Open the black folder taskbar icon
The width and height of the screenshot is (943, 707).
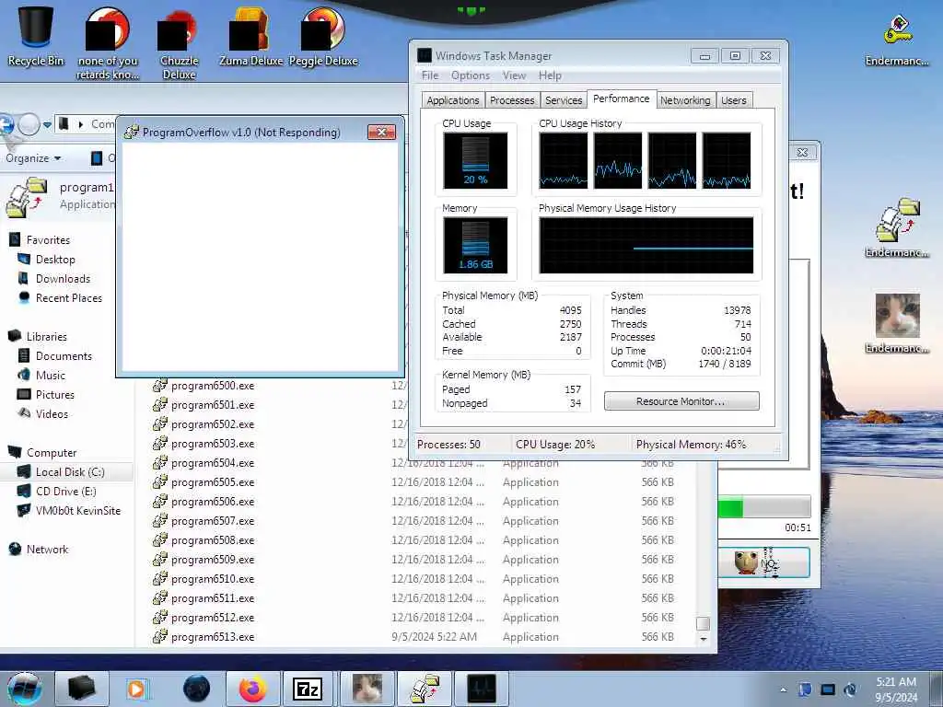point(81,689)
